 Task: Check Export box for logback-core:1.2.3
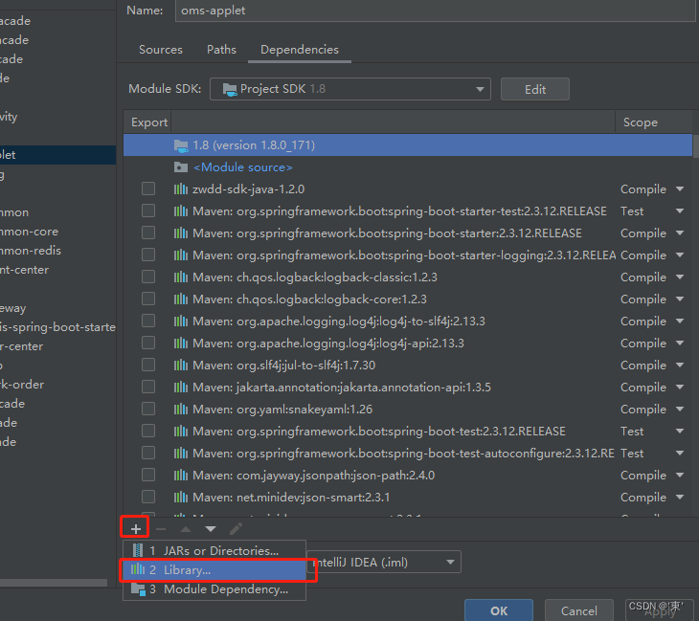[x=148, y=299]
